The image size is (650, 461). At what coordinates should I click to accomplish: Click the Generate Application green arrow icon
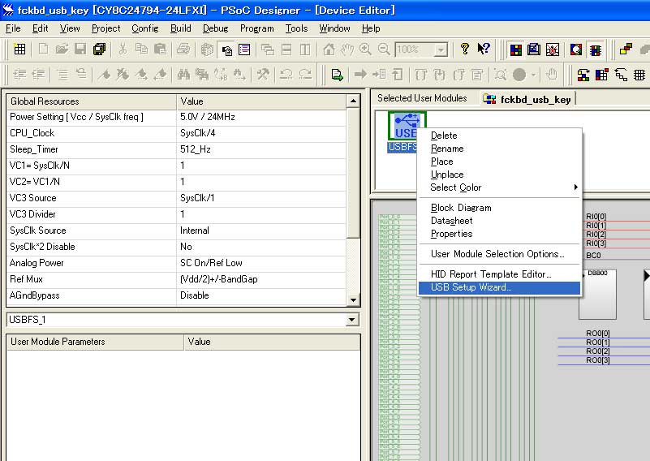click(338, 75)
